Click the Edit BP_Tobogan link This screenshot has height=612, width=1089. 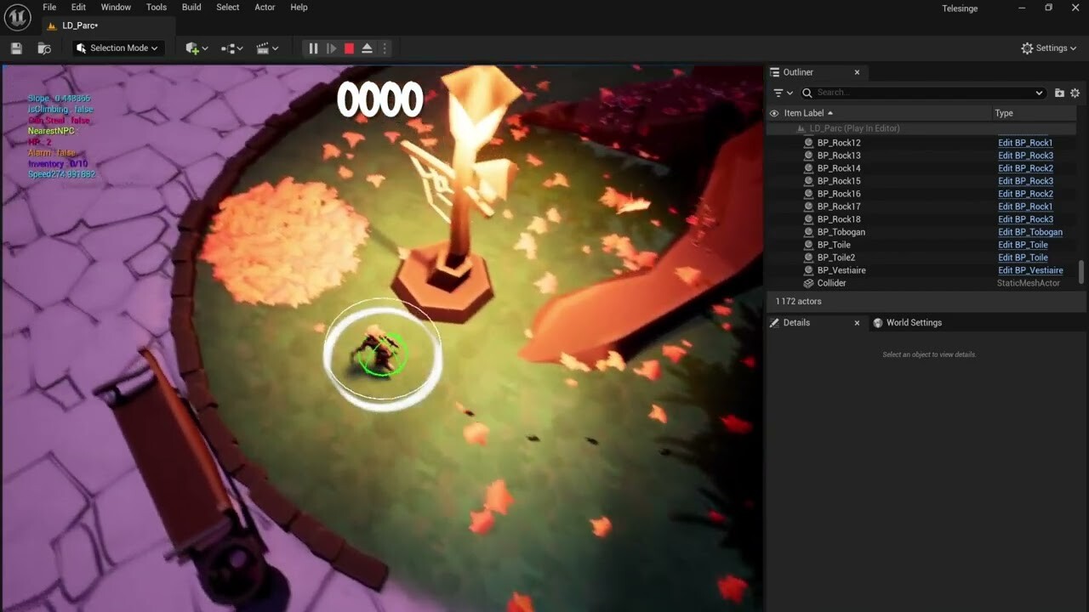pyautogui.click(x=1030, y=231)
